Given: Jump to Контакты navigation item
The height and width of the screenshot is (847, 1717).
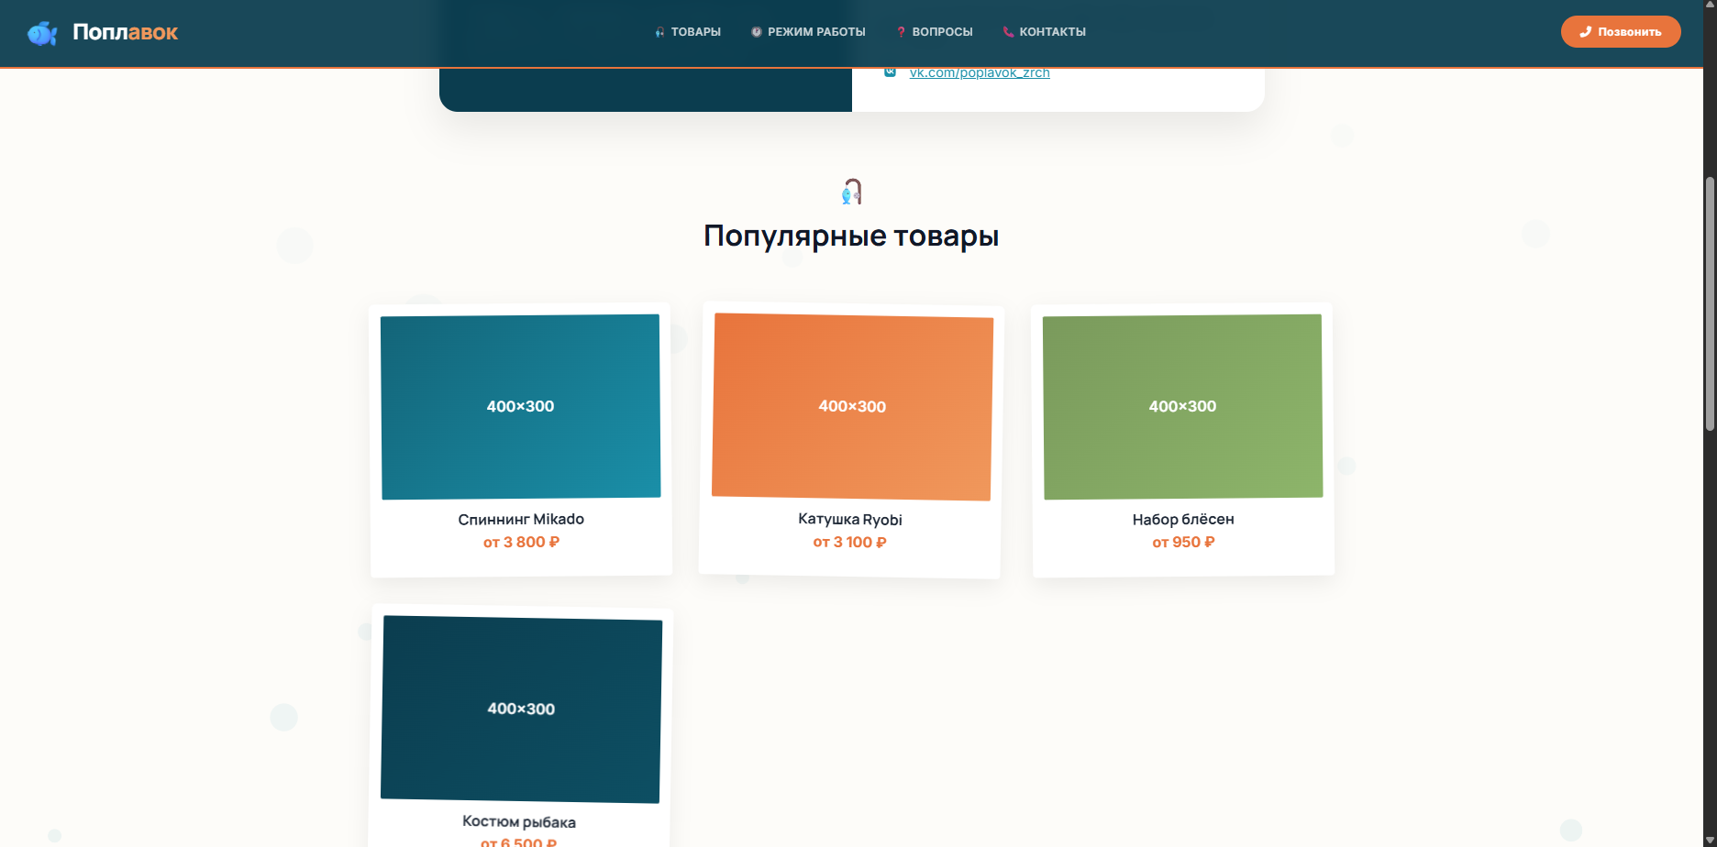Looking at the screenshot, I should pos(1045,32).
